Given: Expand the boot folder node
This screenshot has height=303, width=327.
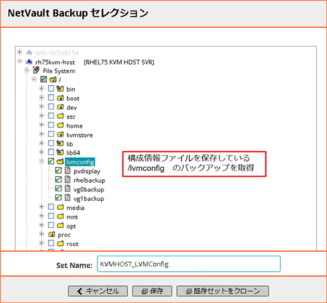Looking at the screenshot, I should [x=42, y=98].
